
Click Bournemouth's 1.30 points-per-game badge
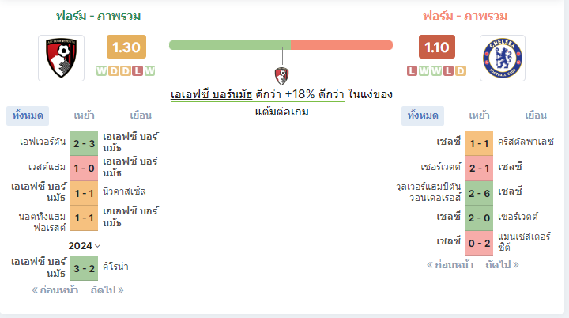tap(126, 47)
